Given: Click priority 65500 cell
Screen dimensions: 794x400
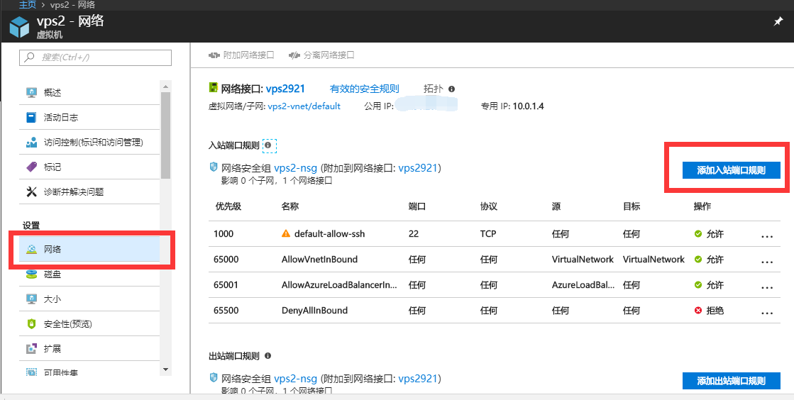Looking at the screenshot, I should [x=226, y=311].
